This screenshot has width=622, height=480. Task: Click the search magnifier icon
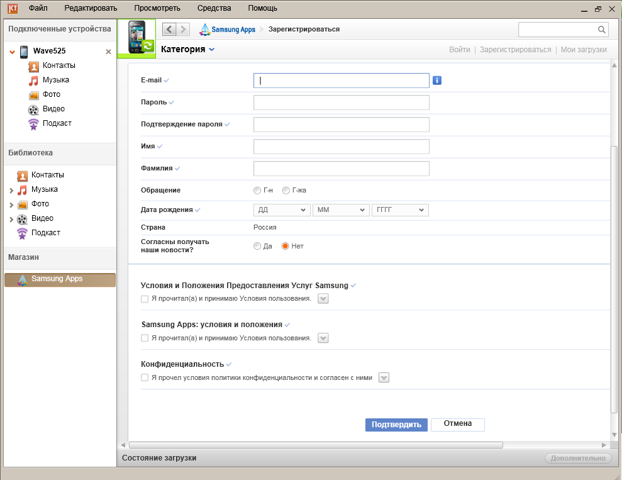point(601,30)
